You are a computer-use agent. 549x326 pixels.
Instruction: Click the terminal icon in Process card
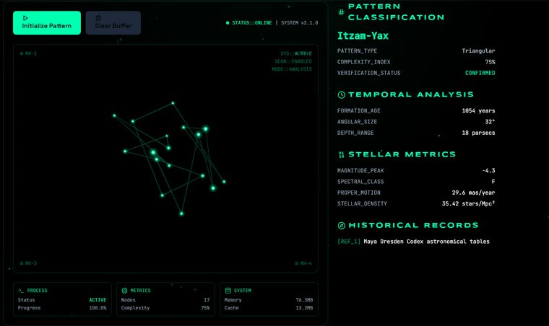tap(21, 291)
